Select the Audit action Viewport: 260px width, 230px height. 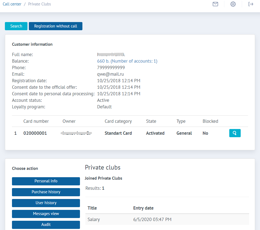[46, 225]
